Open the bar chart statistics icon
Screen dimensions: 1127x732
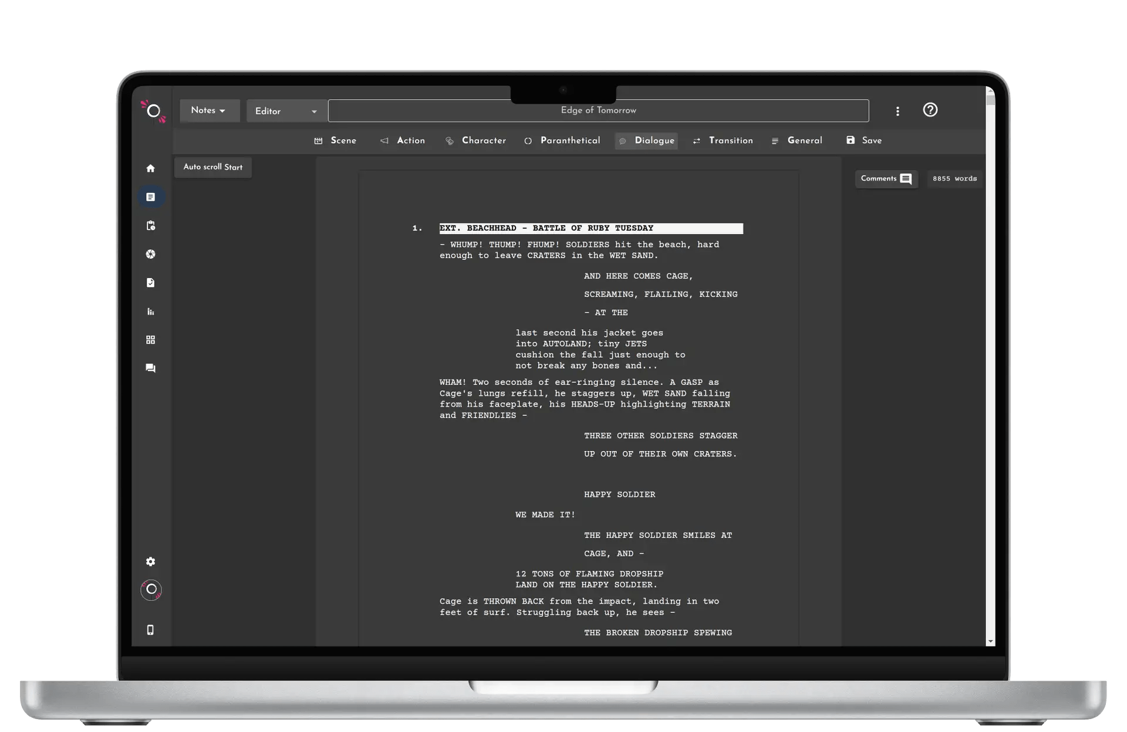point(150,311)
